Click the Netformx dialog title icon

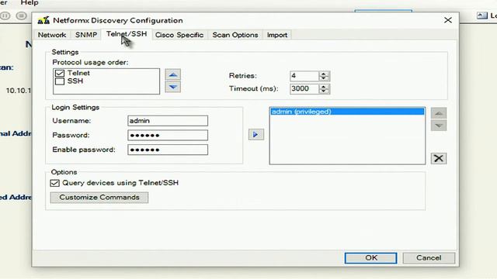pyautogui.click(x=43, y=21)
